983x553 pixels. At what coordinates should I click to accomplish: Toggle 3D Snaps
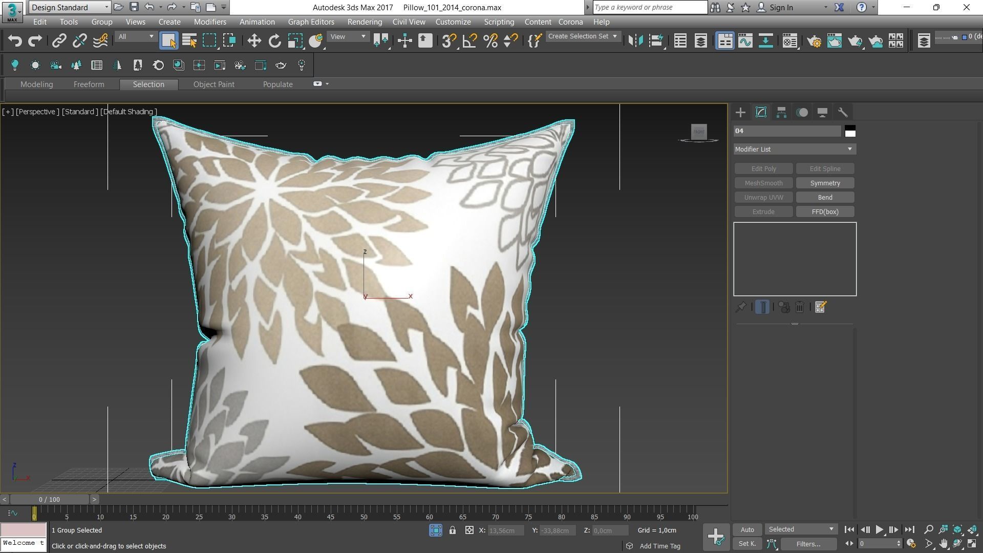click(449, 41)
